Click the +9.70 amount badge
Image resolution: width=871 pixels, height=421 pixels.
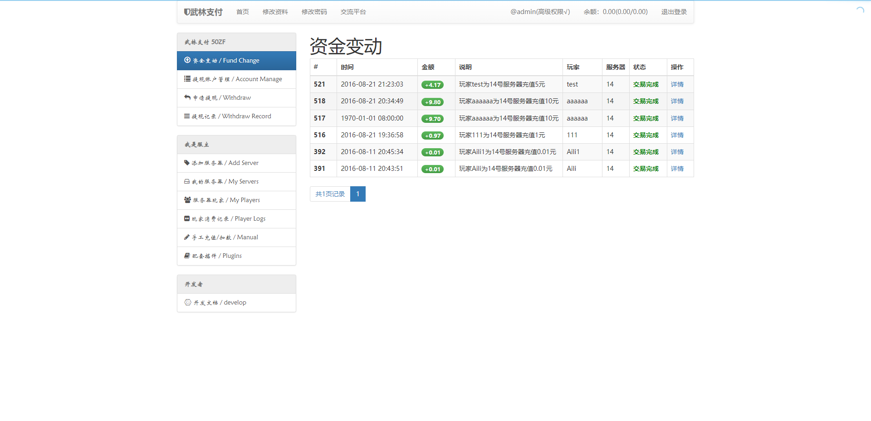433,119
